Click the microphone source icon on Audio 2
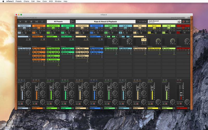Screen dimensions: 208x130 point(120,33)
